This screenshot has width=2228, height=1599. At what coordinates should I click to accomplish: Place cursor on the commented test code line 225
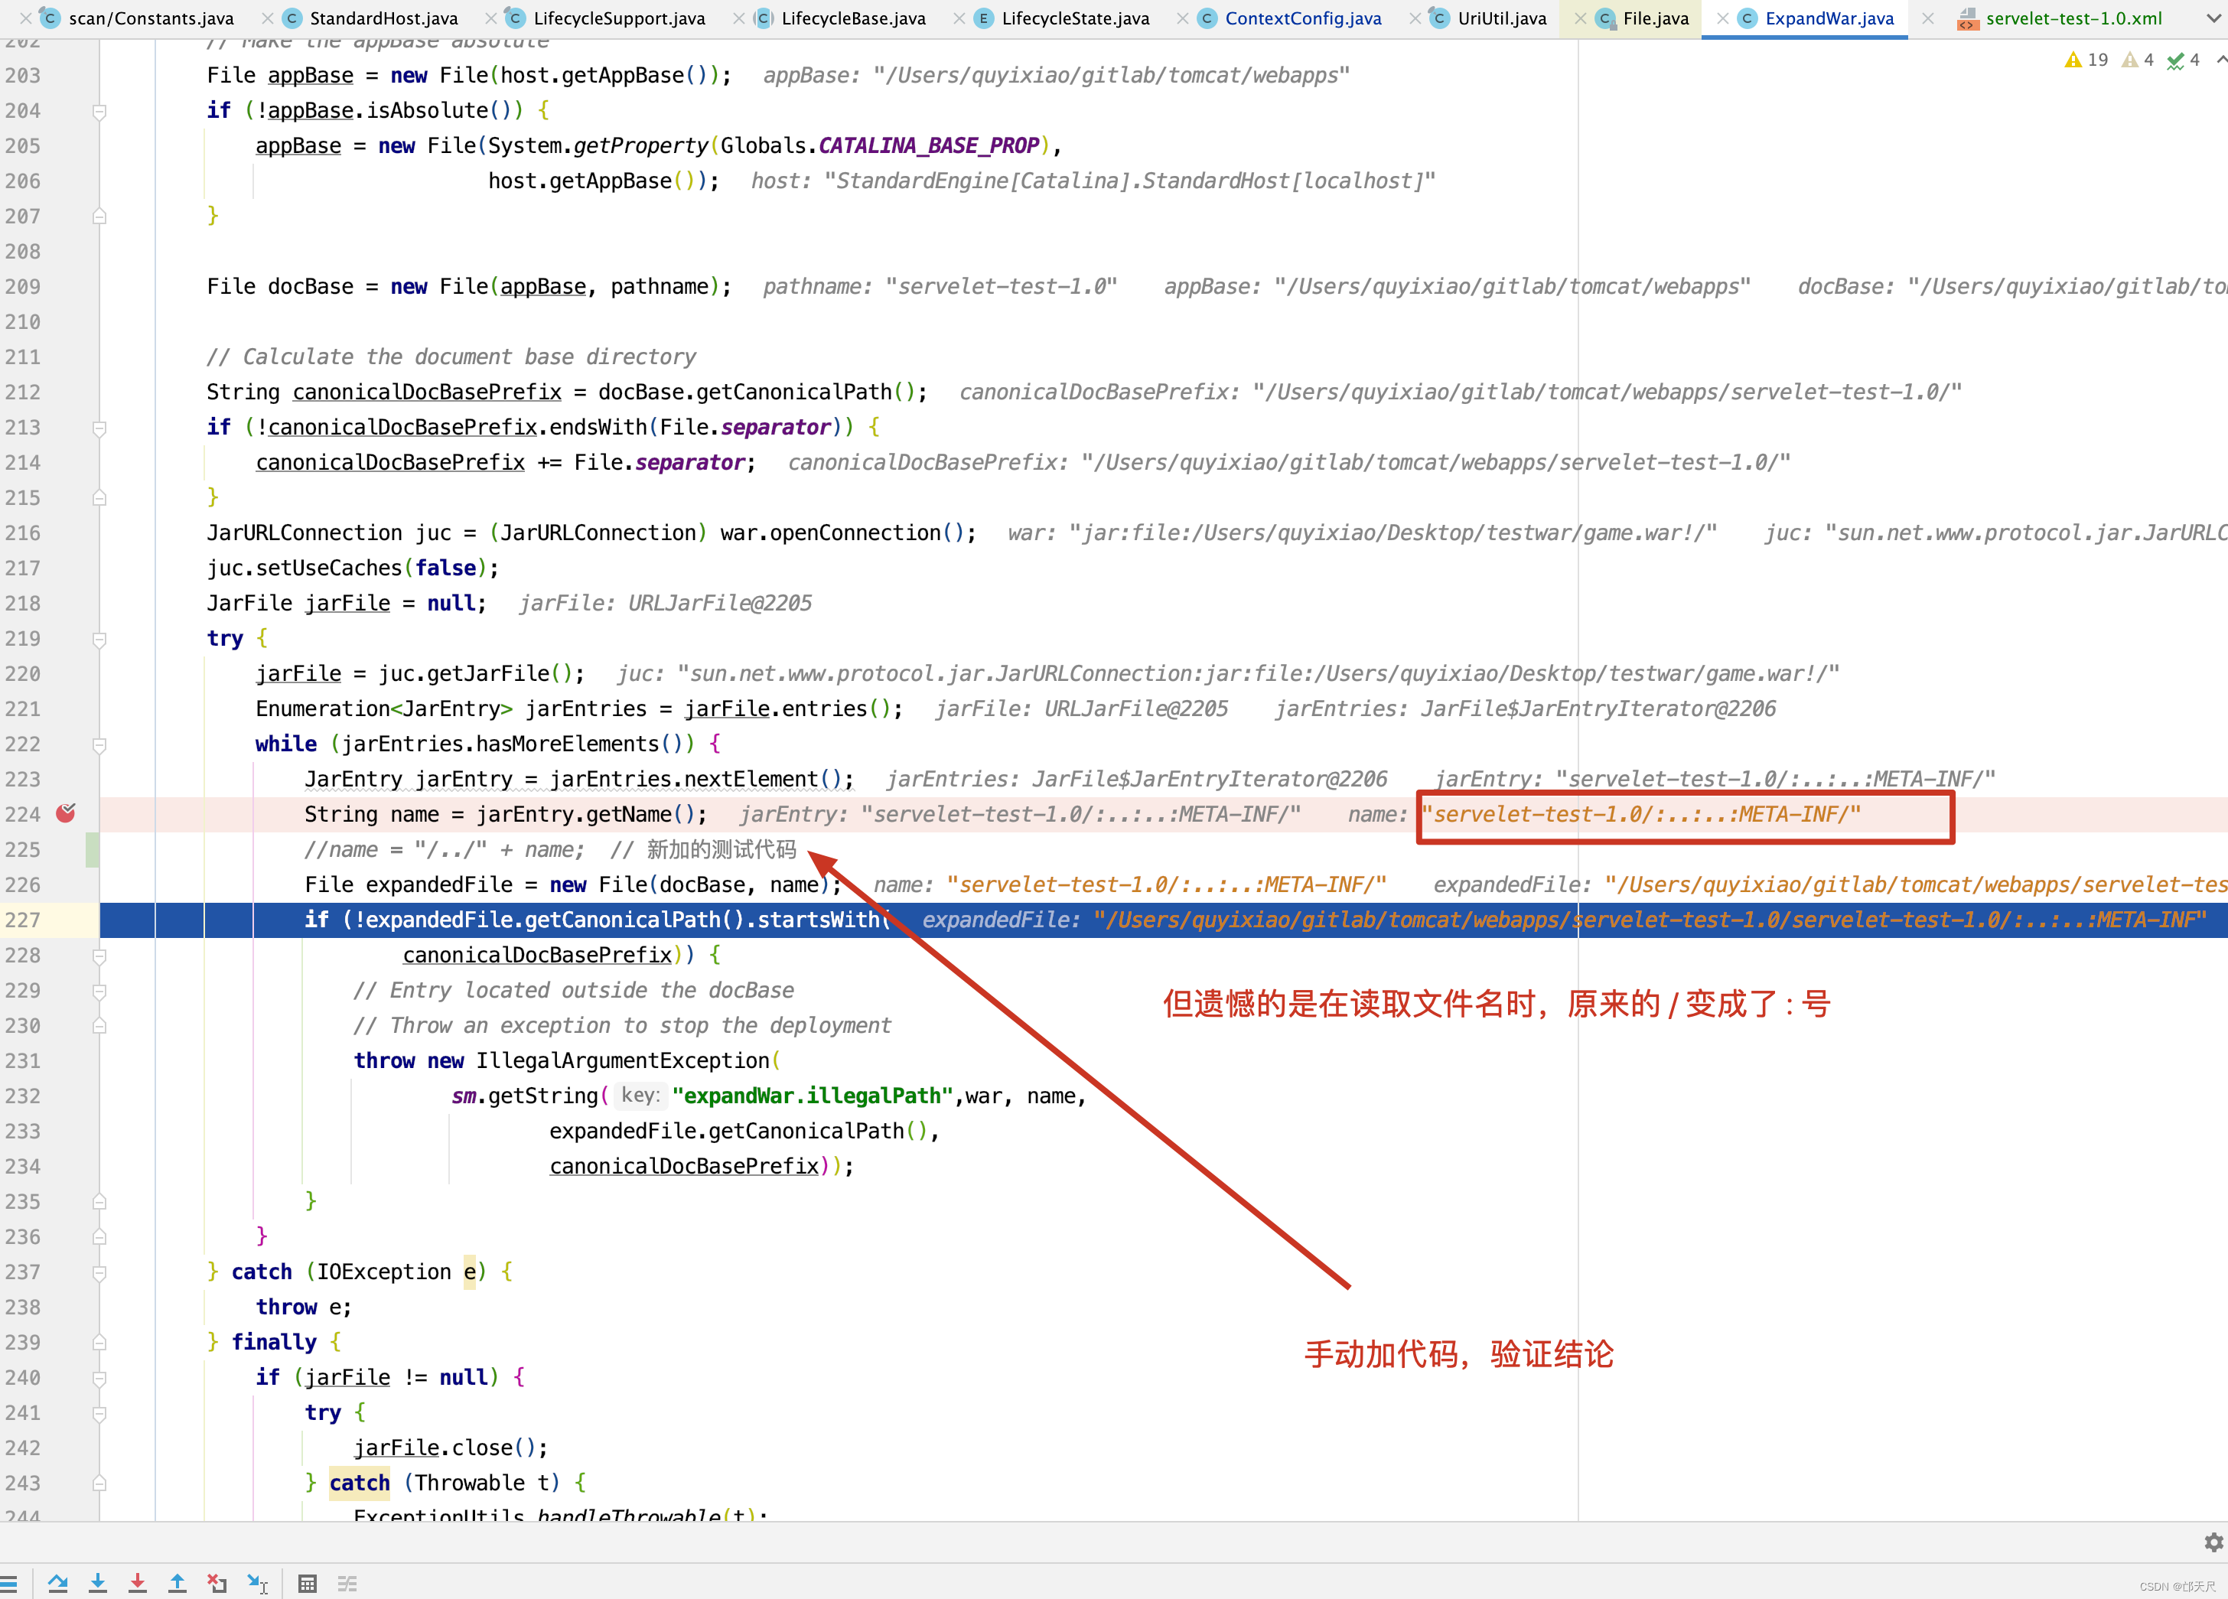pyautogui.click(x=550, y=849)
